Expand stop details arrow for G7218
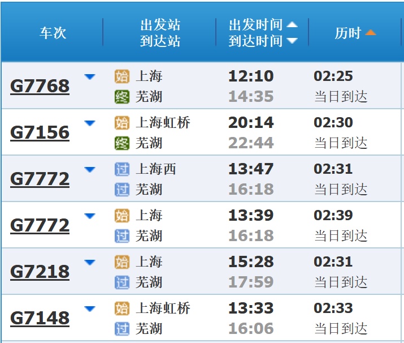This screenshot has width=404, height=343. coord(90,263)
